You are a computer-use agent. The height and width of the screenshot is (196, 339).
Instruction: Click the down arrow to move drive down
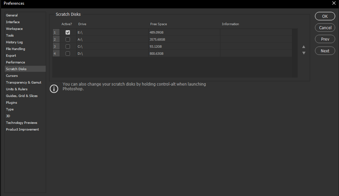click(x=304, y=53)
